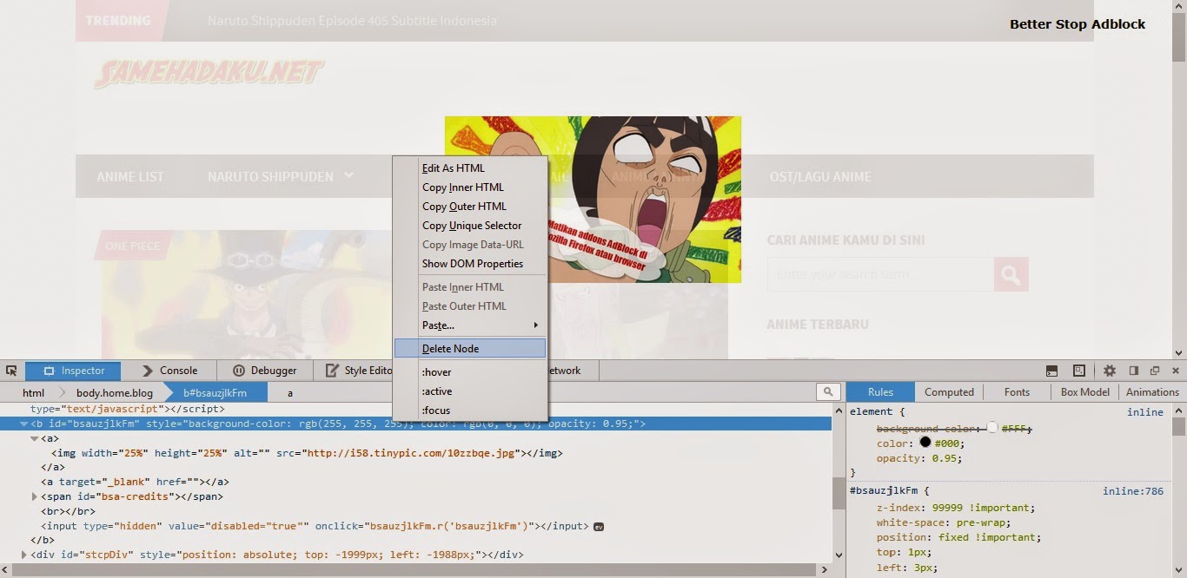Open Naruto Shippuden nav dropdown chevron
This screenshot has width=1187, height=578.
[x=348, y=175]
